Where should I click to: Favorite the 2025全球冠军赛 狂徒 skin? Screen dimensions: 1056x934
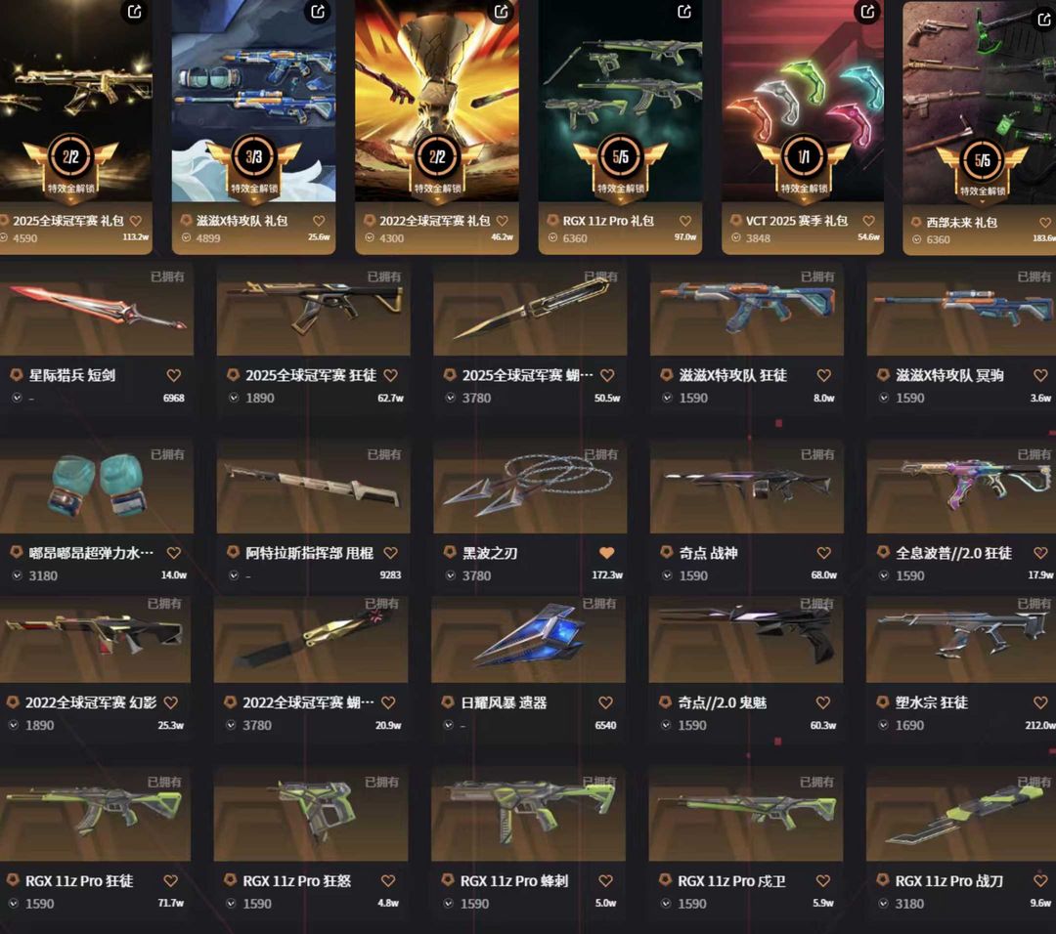click(390, 375)
